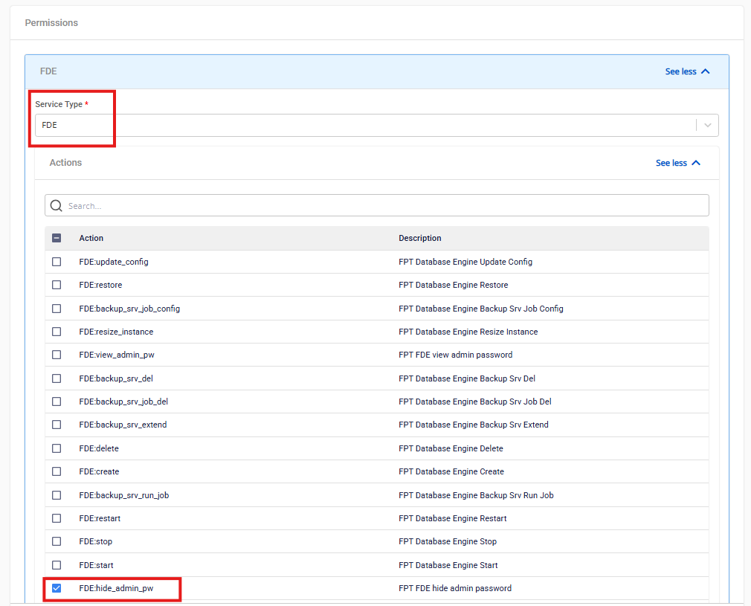Check the FDE:view_admin_pw checkbox
Viewport: 751px width, 606px height.
point(57,355)
